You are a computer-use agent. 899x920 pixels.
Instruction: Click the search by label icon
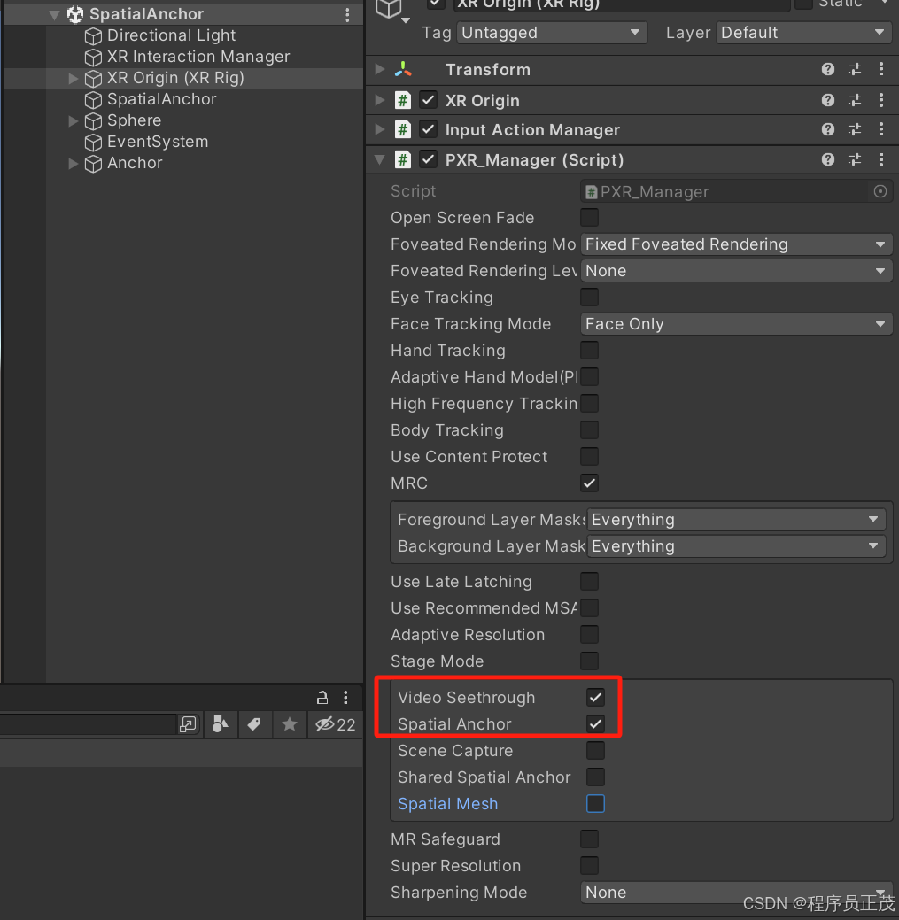pyautogui.click(x=254, y=724)
